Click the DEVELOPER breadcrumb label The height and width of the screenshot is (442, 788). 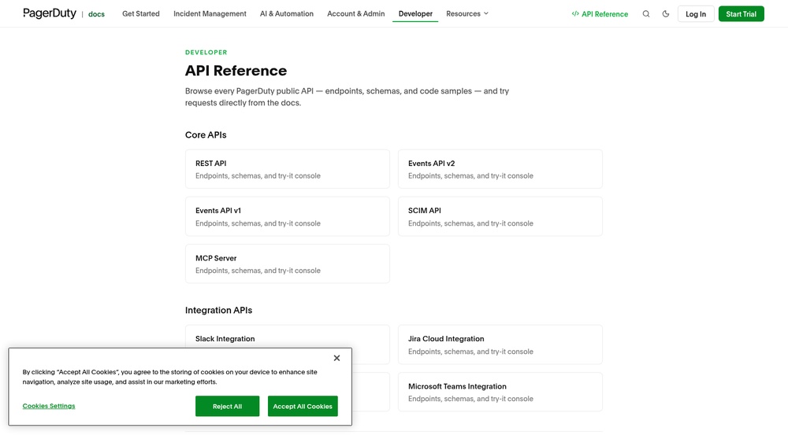click(206, 52)
